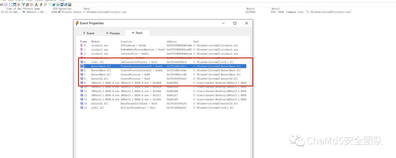396x158 pixels.
Task: Select the 360se13.1.6050.0.exe + 0x14fb frame
Action: point(163,99)
